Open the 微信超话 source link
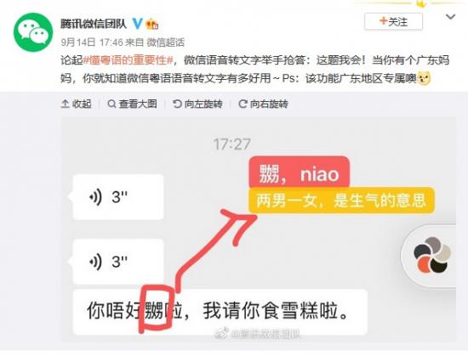 click(x=166, y=42)
